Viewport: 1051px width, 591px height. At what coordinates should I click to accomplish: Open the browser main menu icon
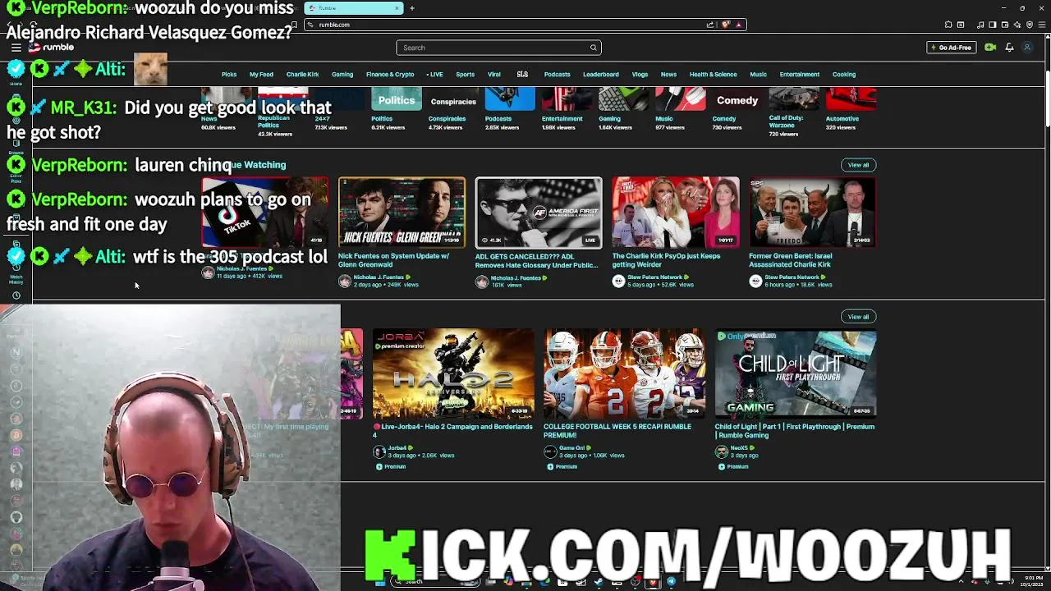pyautogui.click(x=1041, y=25)
